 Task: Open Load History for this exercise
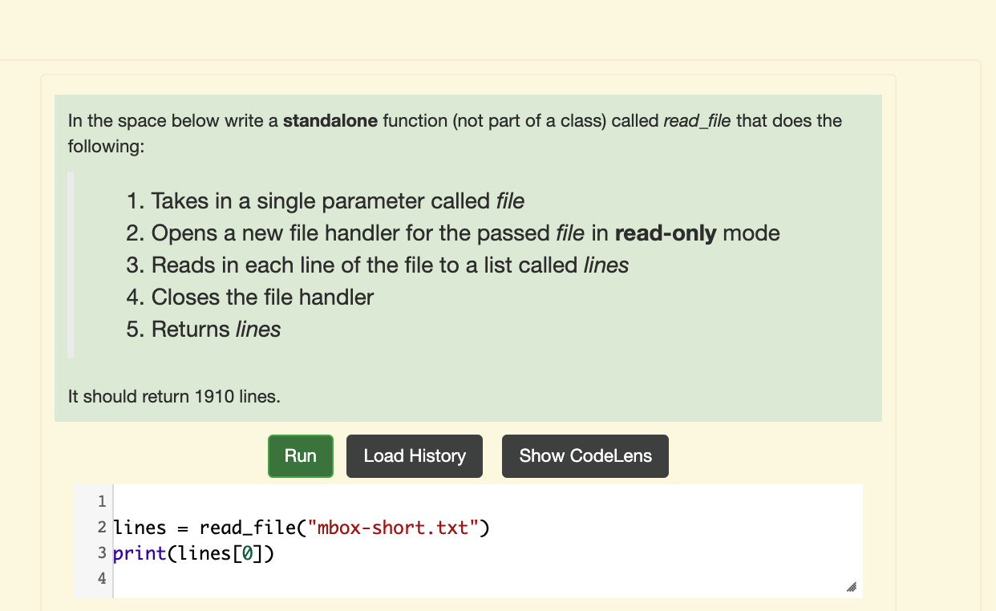pos(414,455)
